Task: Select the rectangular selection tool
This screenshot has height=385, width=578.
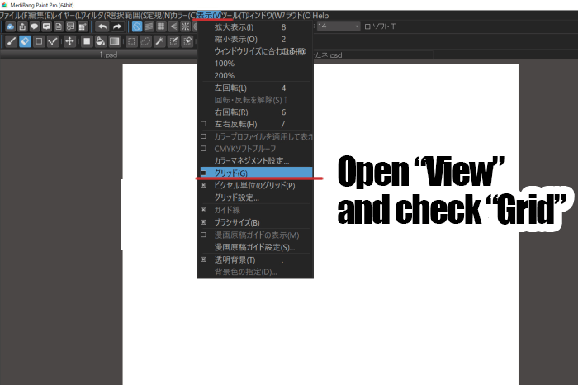Action: 131,41
